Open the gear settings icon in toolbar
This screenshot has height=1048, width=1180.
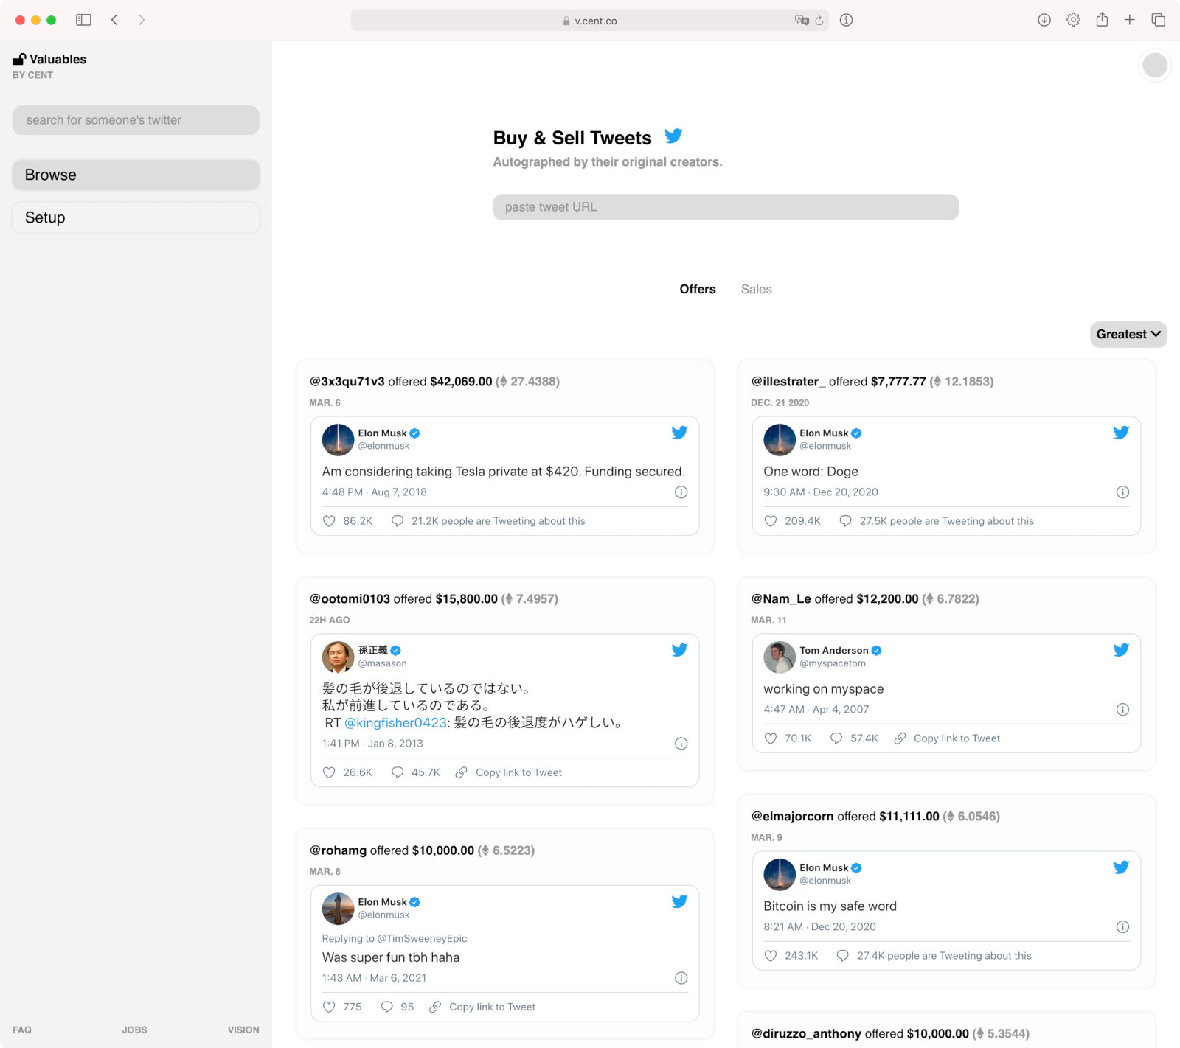(x=1073, y=20)
